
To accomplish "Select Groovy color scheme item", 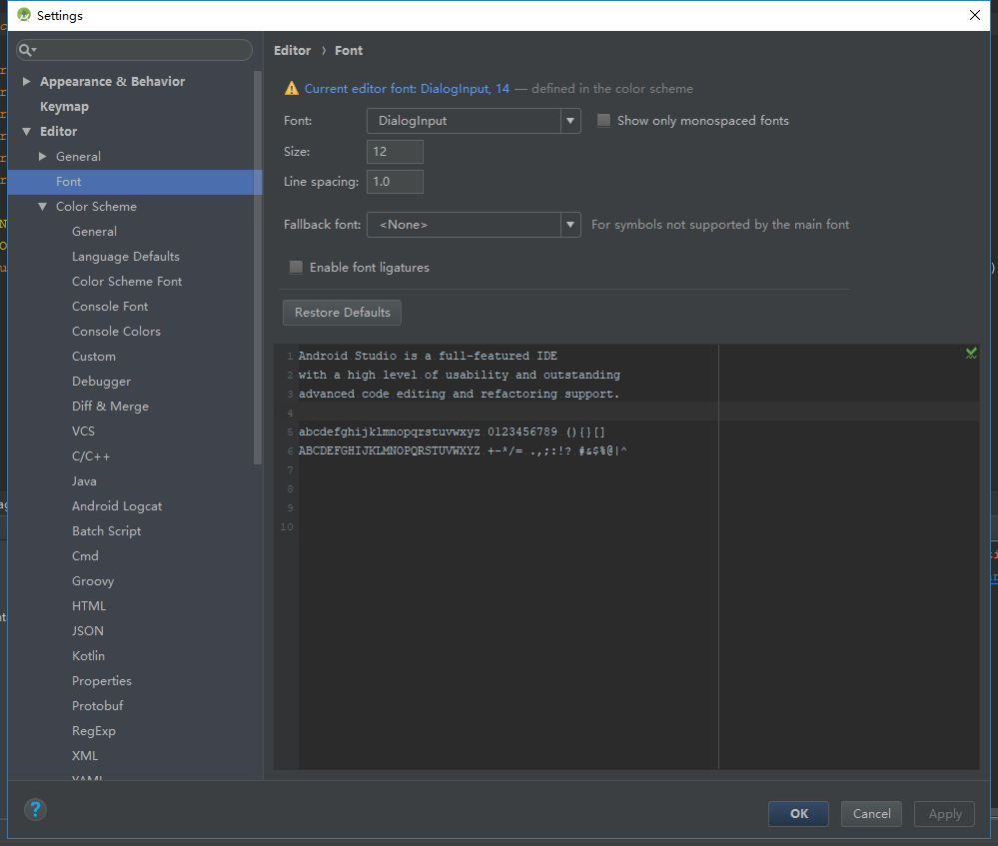I will tap(93, 581).
